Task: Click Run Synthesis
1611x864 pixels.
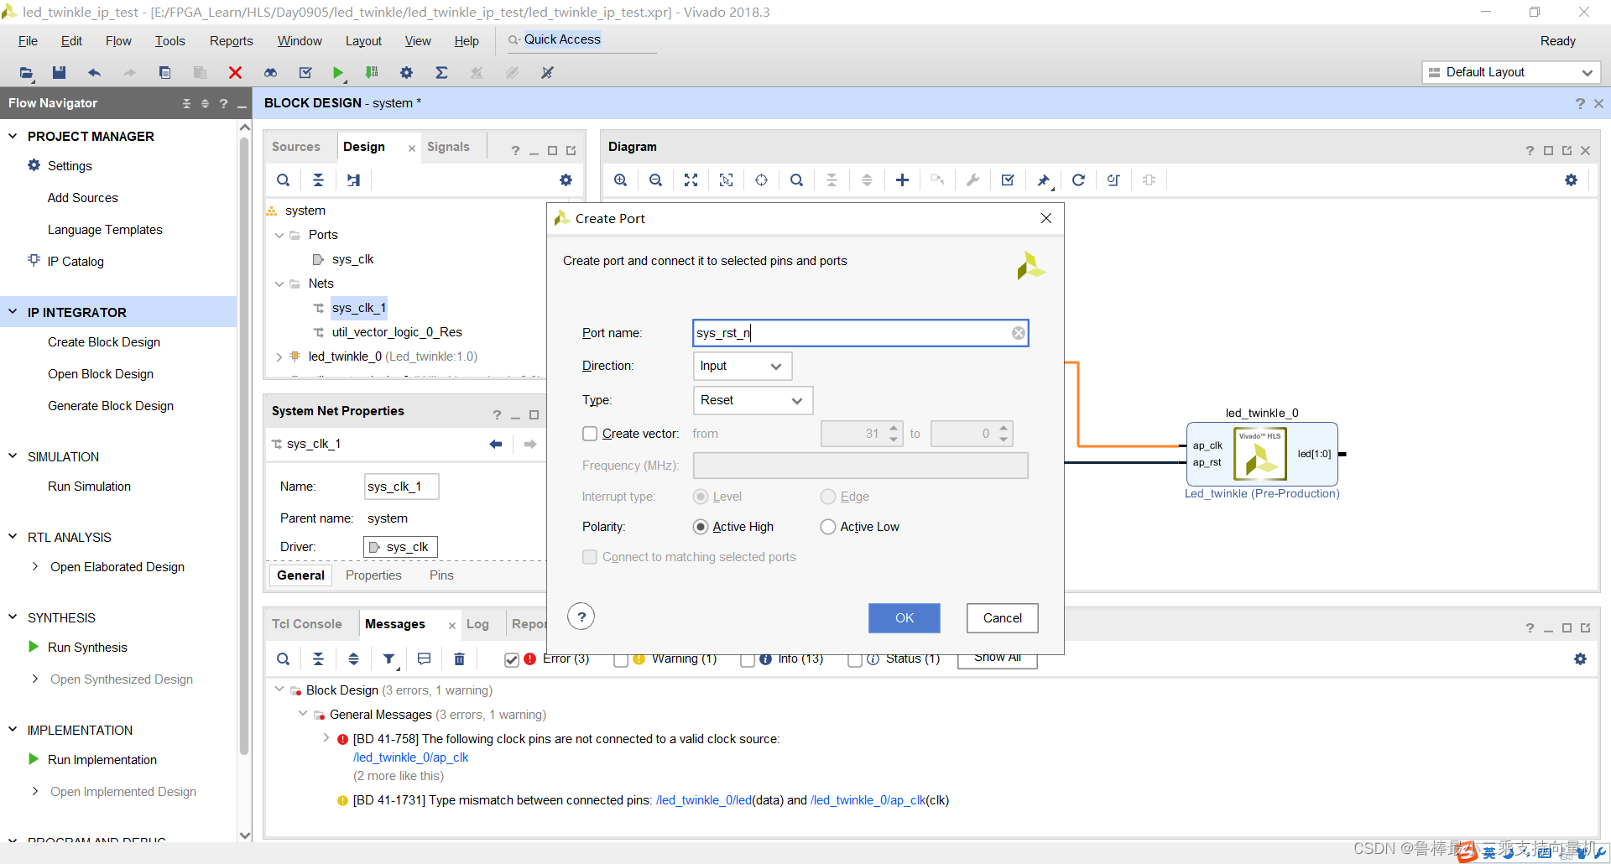Action: point(87,648)
